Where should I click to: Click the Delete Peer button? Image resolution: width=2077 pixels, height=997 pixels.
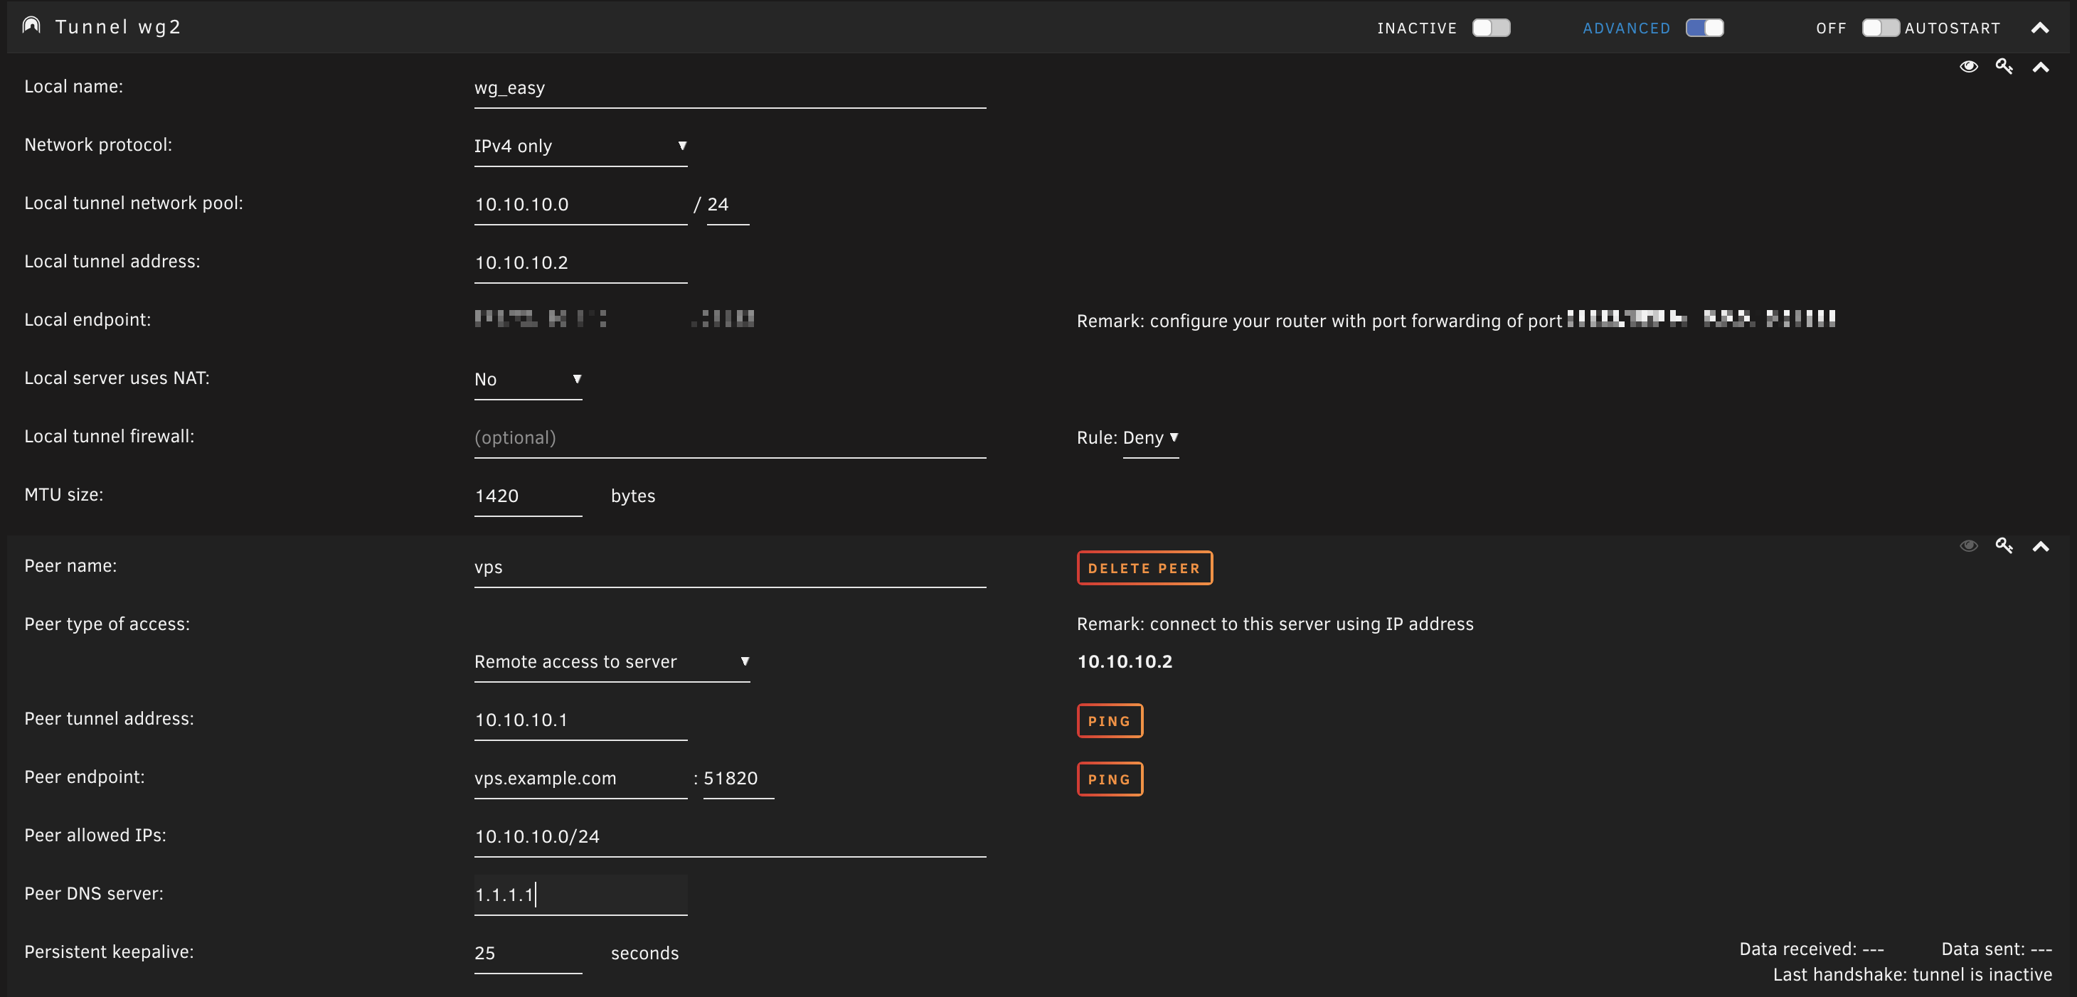(x=1144, y=568)
